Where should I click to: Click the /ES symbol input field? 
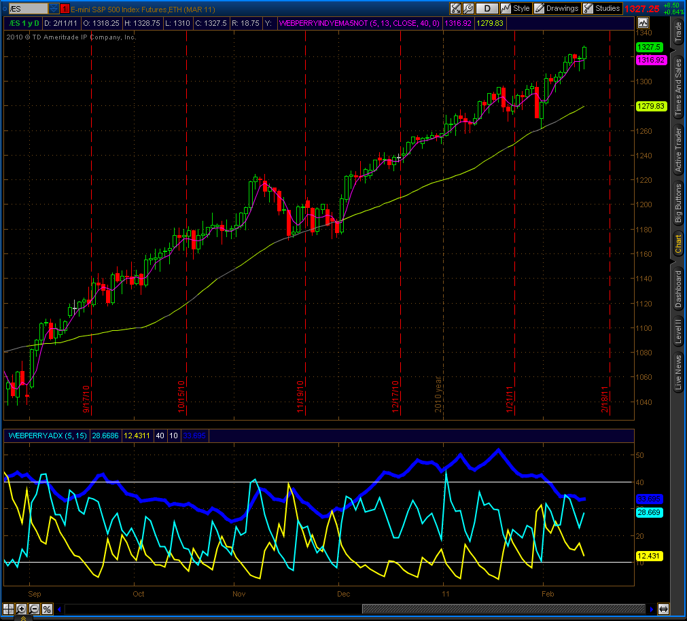pos(28,9)
